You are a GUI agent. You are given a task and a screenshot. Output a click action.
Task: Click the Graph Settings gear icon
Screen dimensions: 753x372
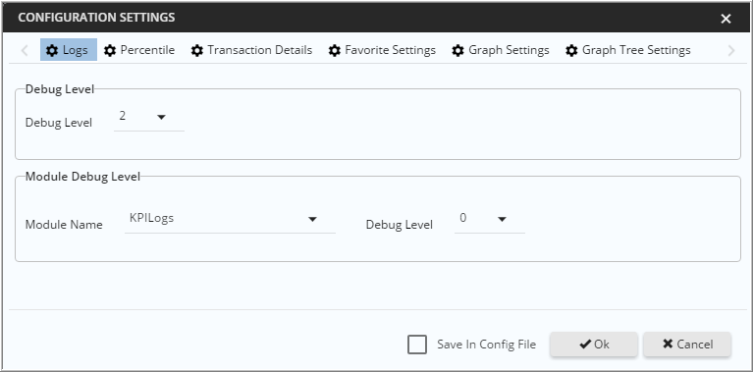tap(458, 50)
